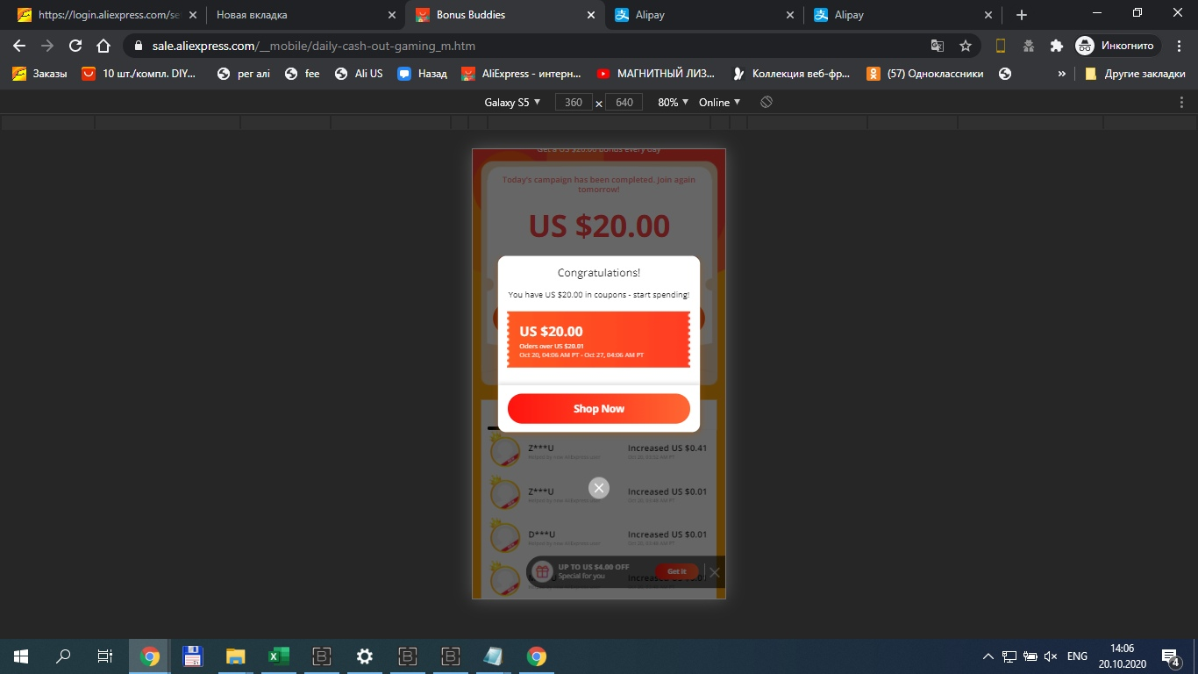Open the (57) Одноклассники bookmark
The height and width of the screenshot is (674, 1198).
pos(926,74)
